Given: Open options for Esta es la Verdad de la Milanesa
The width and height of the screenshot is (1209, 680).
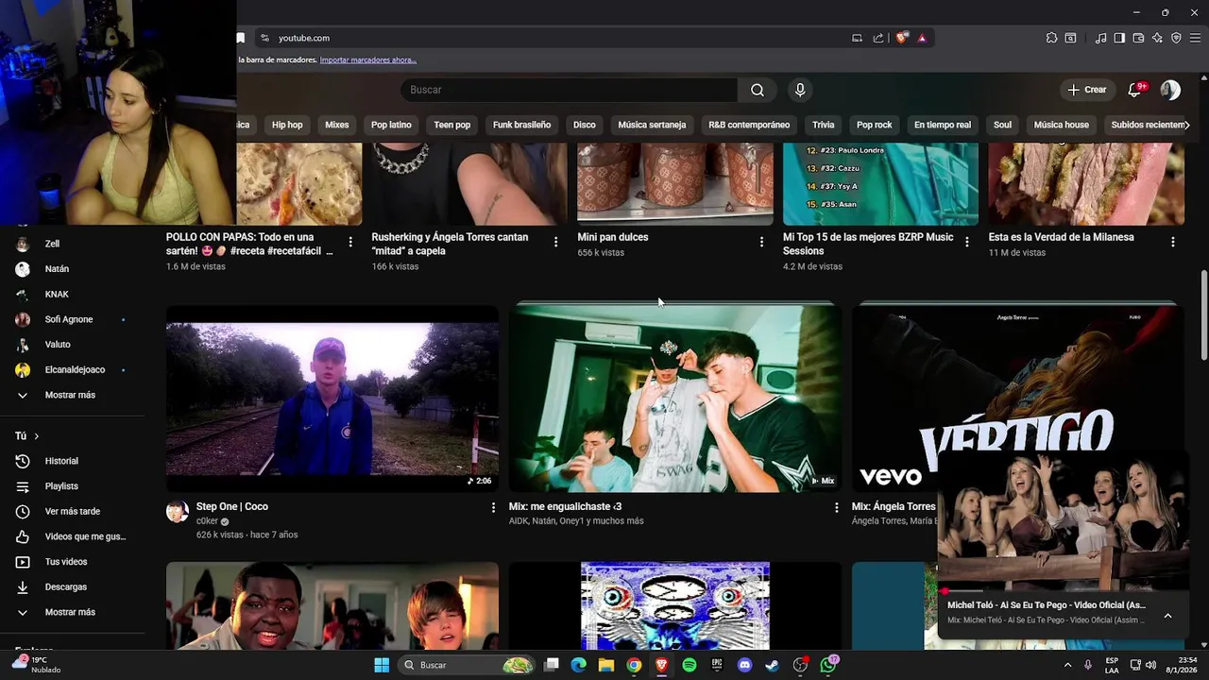Looking at the screenshot, I should [1173, 243].
